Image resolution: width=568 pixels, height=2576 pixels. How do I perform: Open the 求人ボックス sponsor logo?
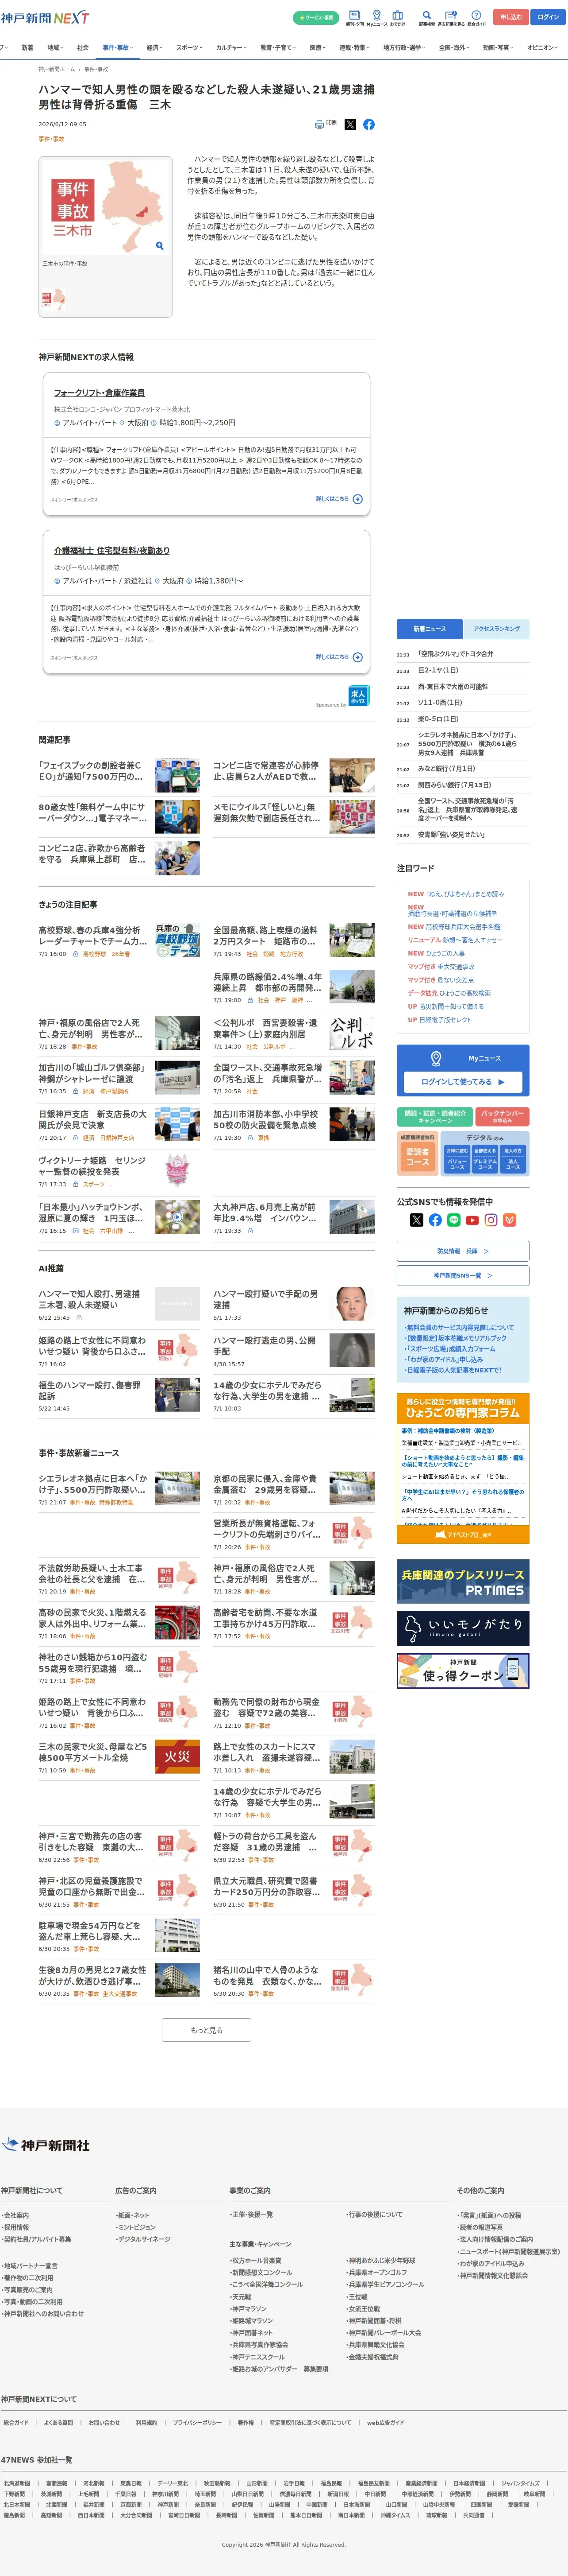pos(358,697)
